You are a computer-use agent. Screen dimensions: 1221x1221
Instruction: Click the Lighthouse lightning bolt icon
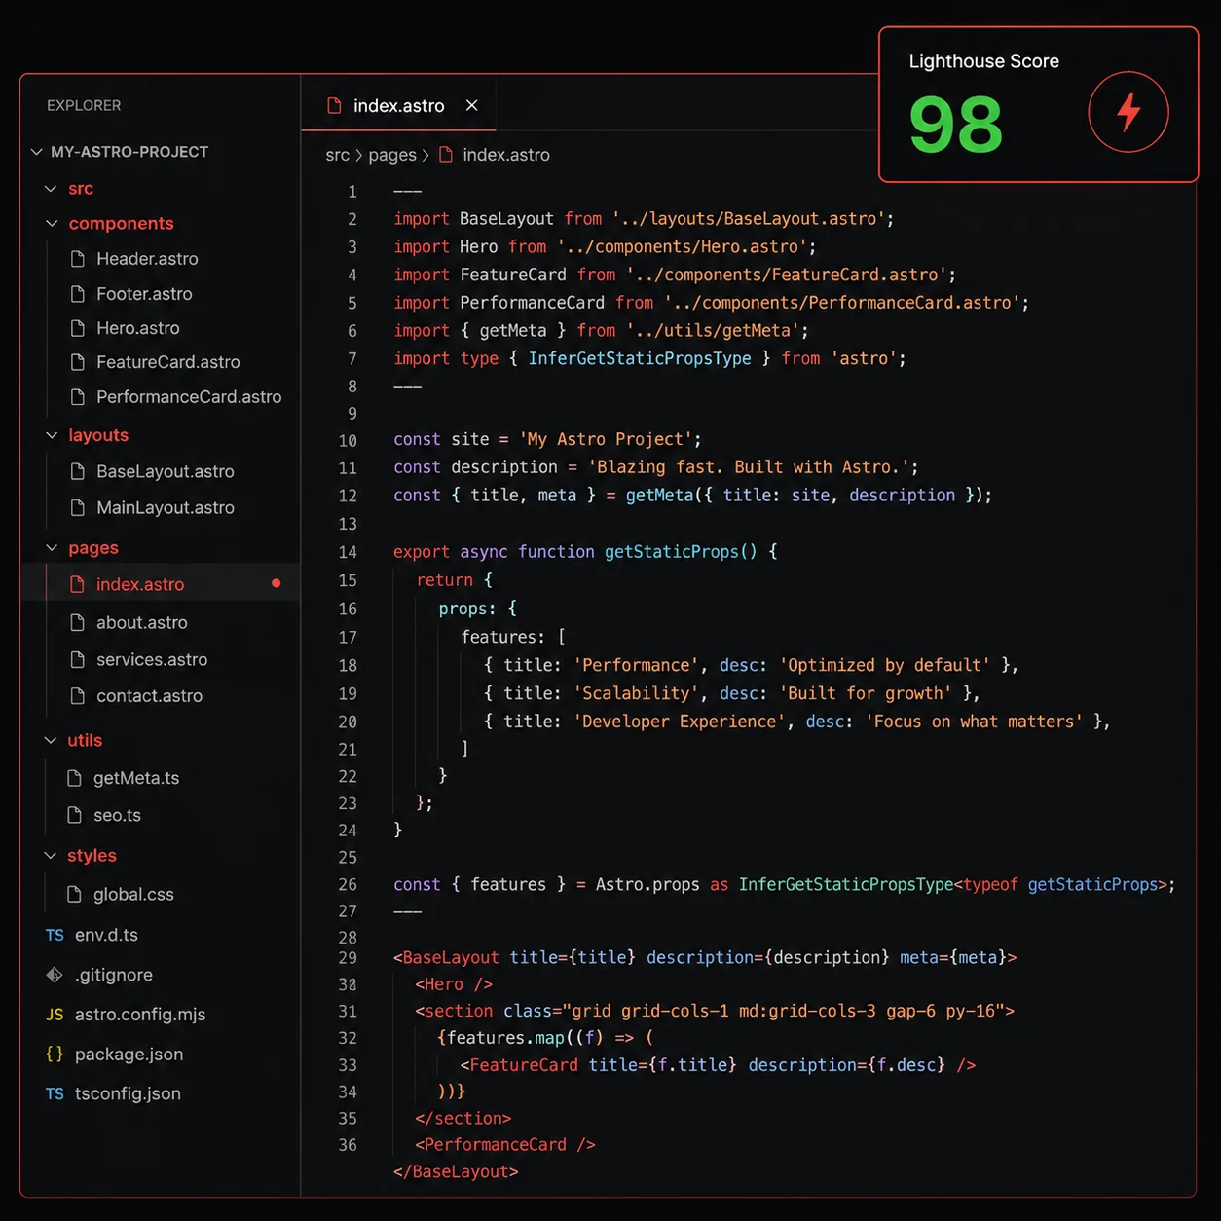pos(1128,112)
